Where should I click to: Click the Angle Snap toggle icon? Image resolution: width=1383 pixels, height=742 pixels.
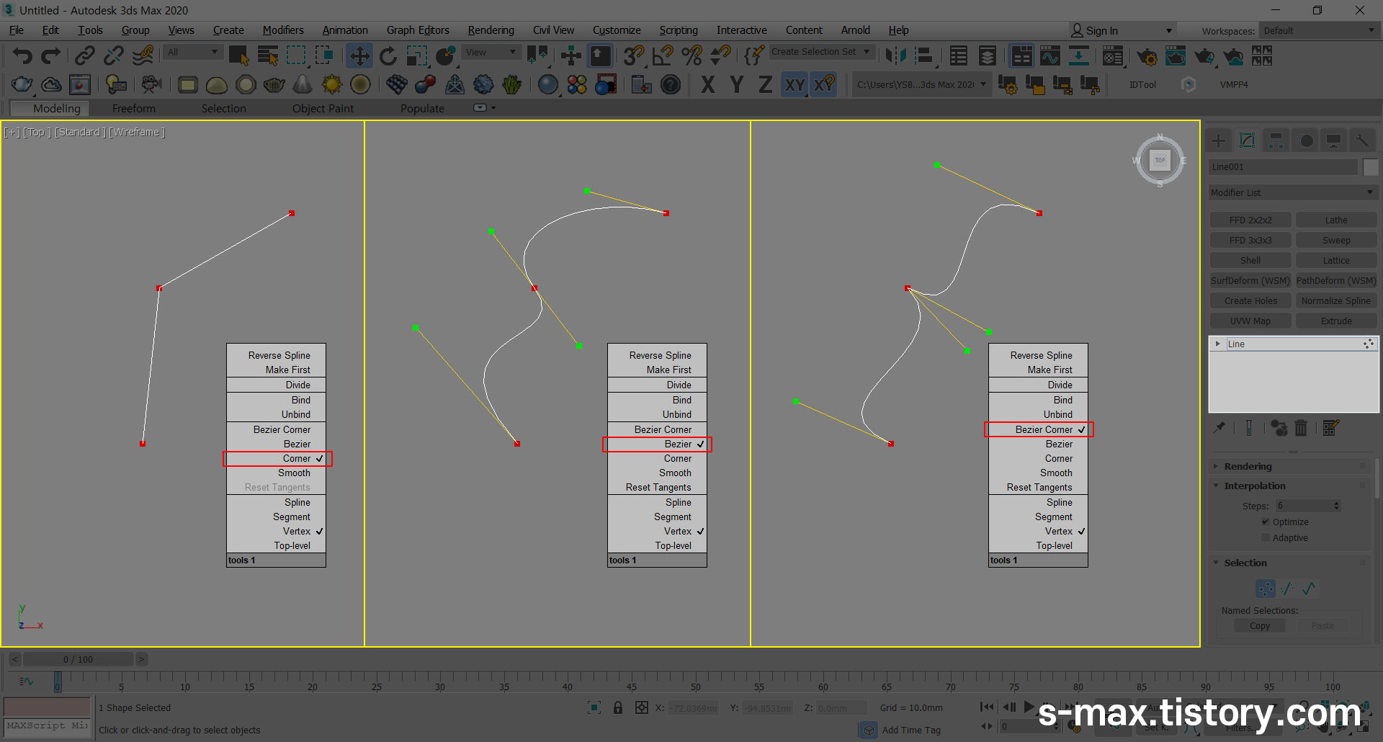click(x=663, y=55)
